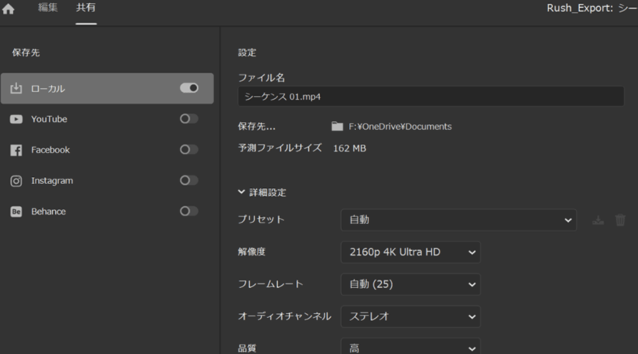This screenshot has height=354, width=638.
Task: Click the ファイル名 text field
Action: [430, 97]
